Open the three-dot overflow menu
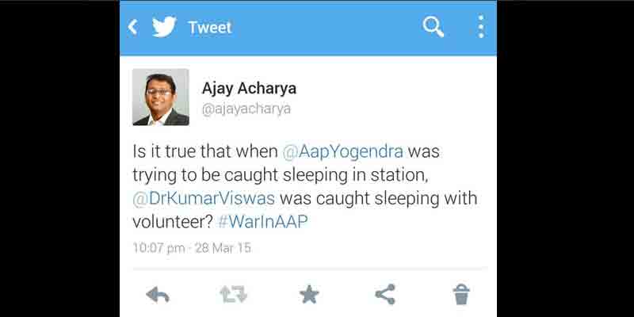Viewport: 634px width, 317px height. (x=481, y=27)
